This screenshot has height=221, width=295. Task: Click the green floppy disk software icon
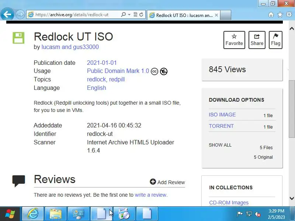[18, 38]
